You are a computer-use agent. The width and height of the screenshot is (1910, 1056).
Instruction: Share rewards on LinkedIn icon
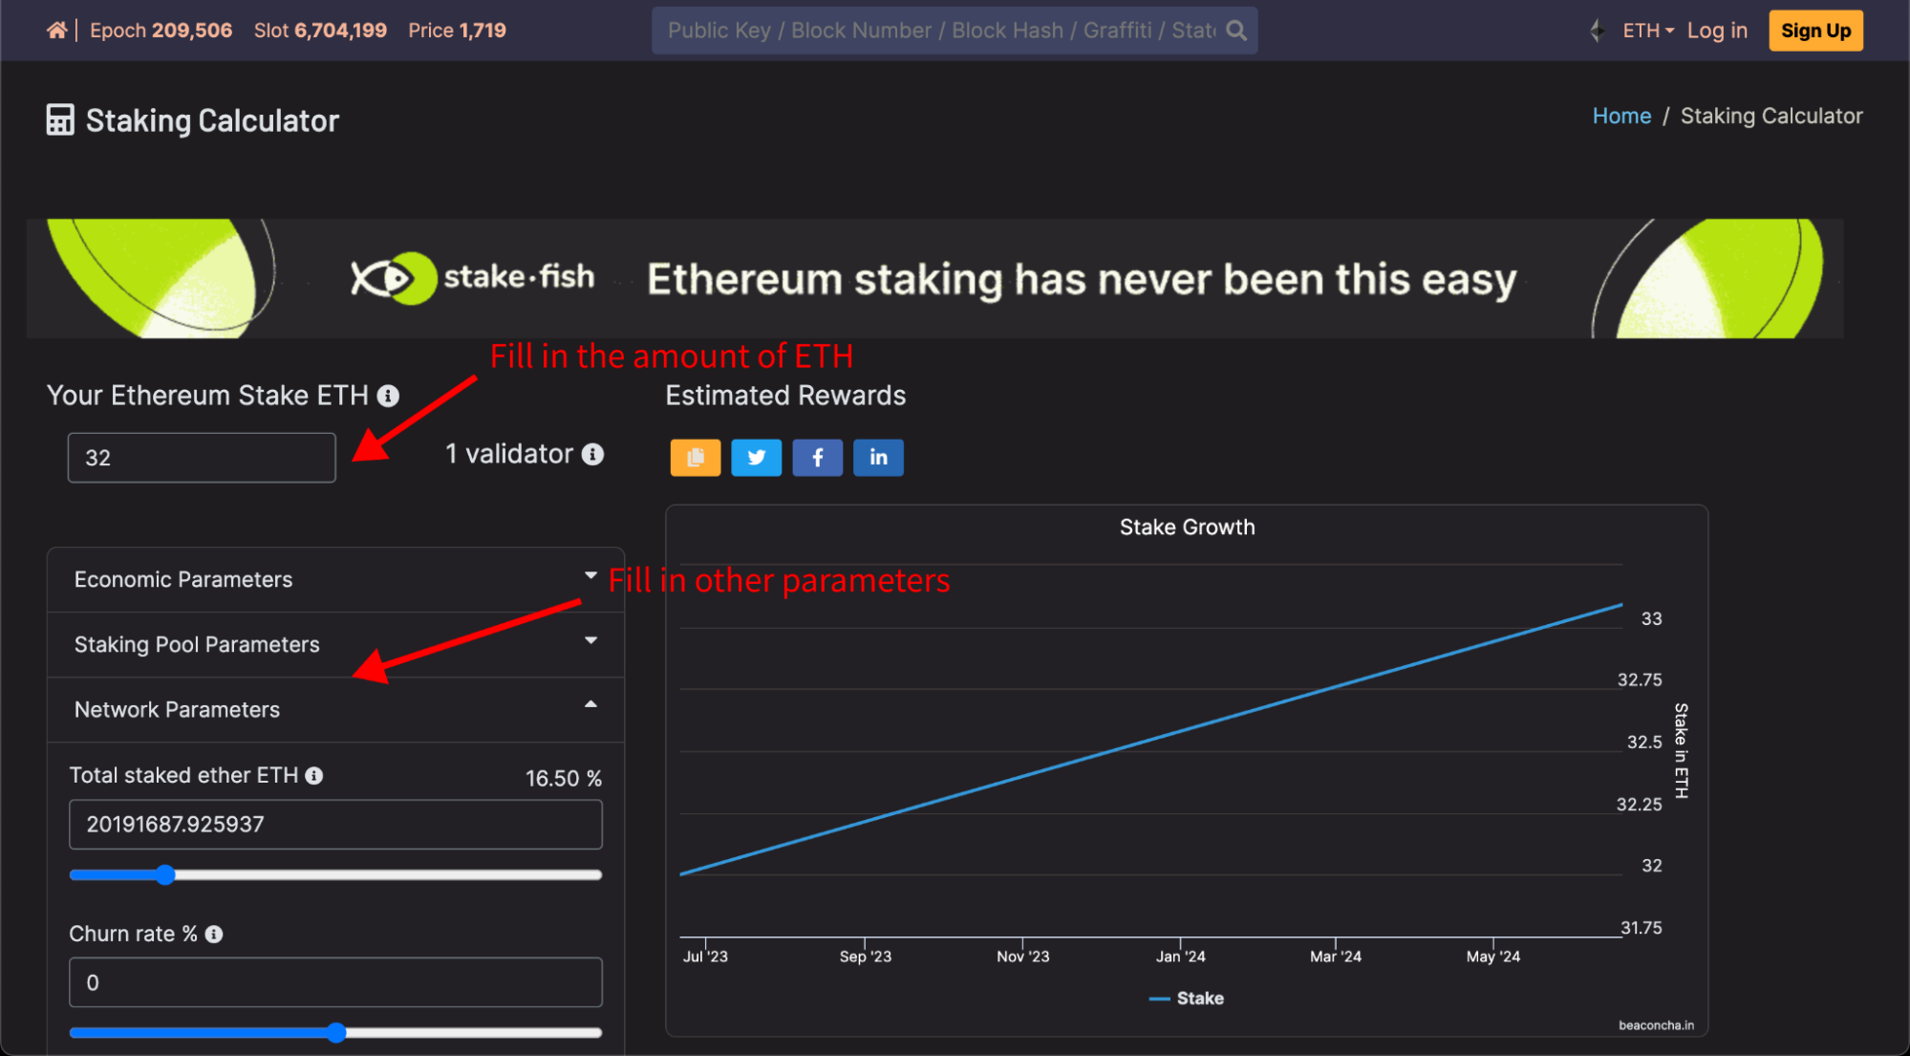click(878, 458)
